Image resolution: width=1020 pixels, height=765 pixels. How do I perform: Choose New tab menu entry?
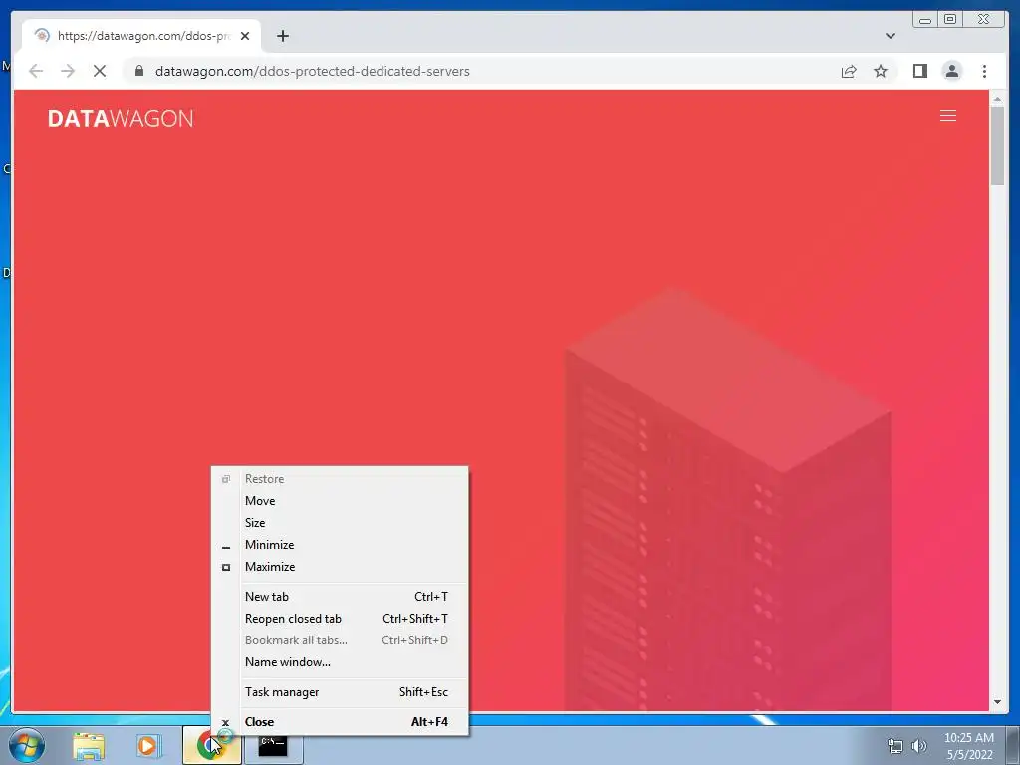pyautogui.click(x=340, y=597)
